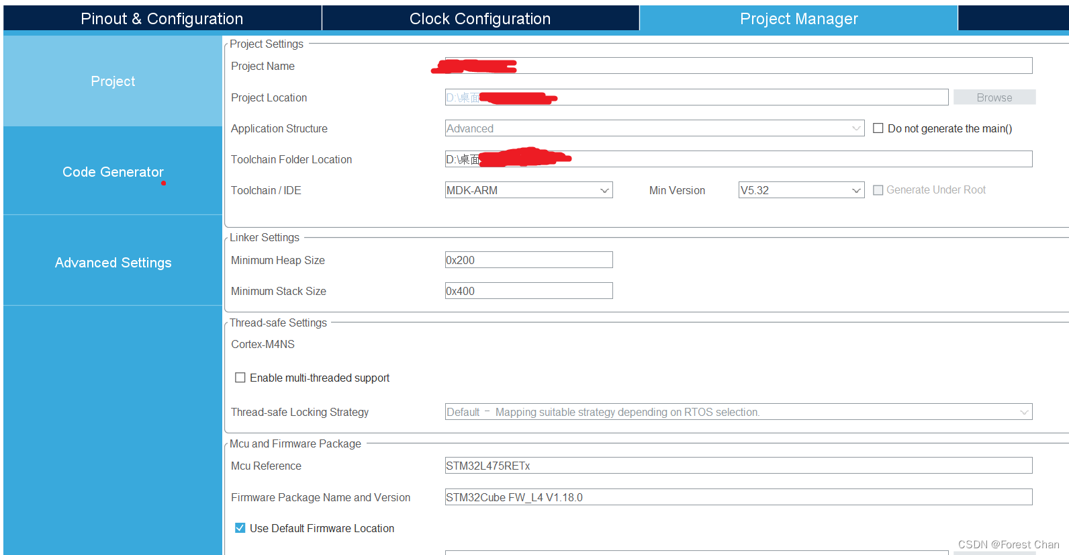Edit the Minimum Stack Size field
The height and width of the screenshot is (555, 1069).
(528, 291)
